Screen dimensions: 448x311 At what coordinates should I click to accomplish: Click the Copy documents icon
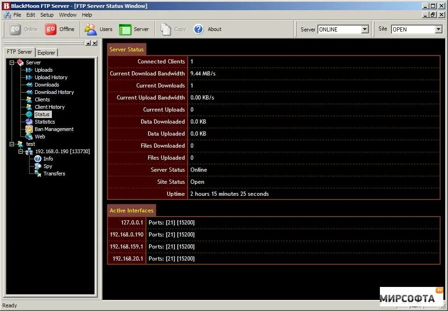point(166,30)
